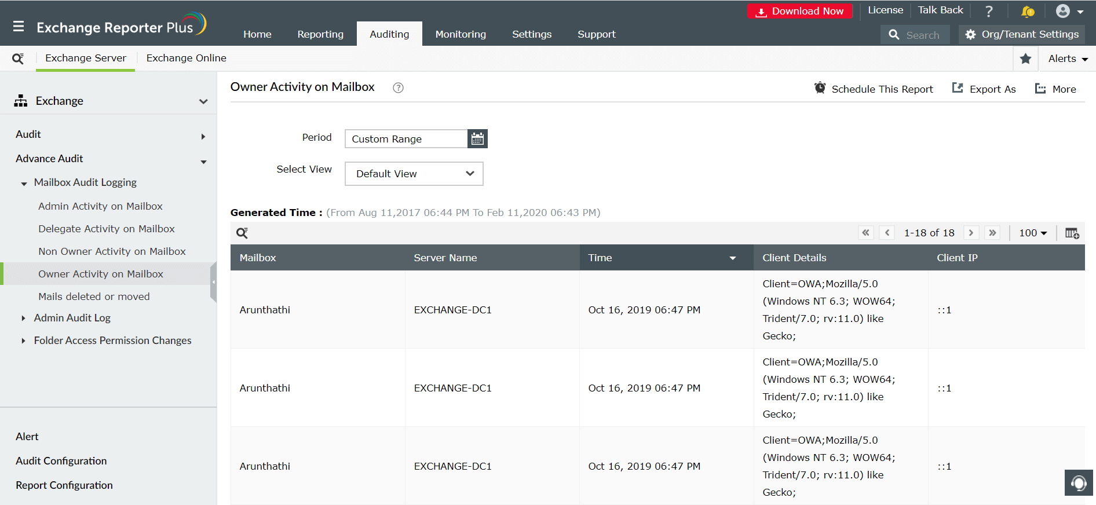This screenshot has height=505, width=1096.
Task: Go to previous page of results
Action: click(x=887, y=233)
